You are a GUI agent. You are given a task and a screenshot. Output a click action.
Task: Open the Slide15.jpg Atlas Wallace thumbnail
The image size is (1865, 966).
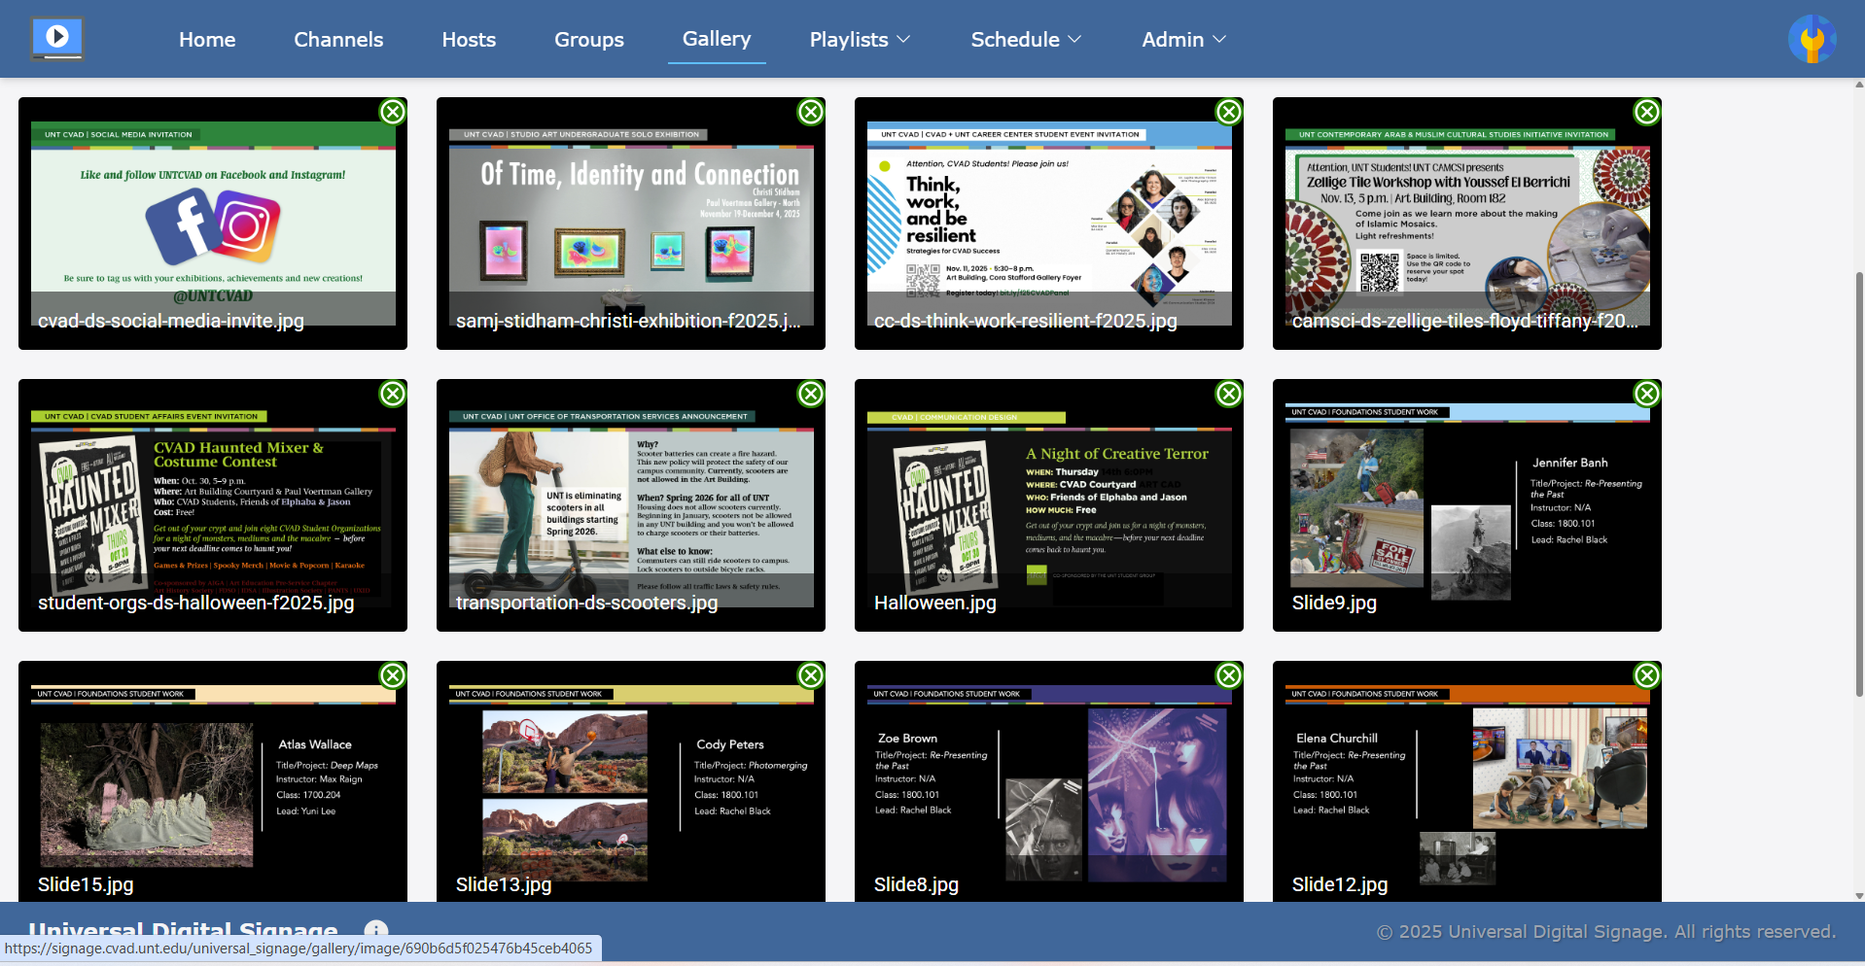tap(212, 782)
